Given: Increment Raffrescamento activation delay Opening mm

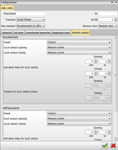Looking at the screenshot, I should (96, 131).
